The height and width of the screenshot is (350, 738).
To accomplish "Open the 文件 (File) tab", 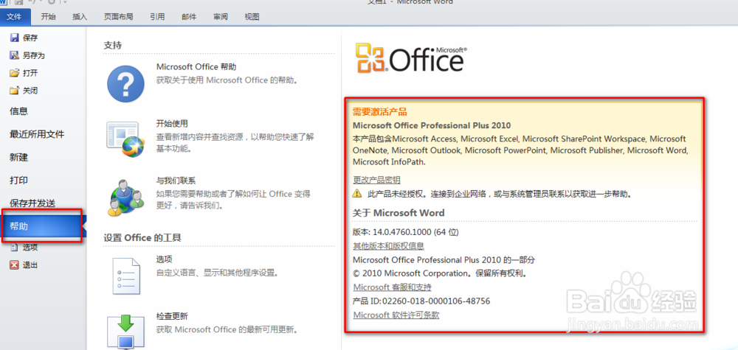I will point(15,17).
